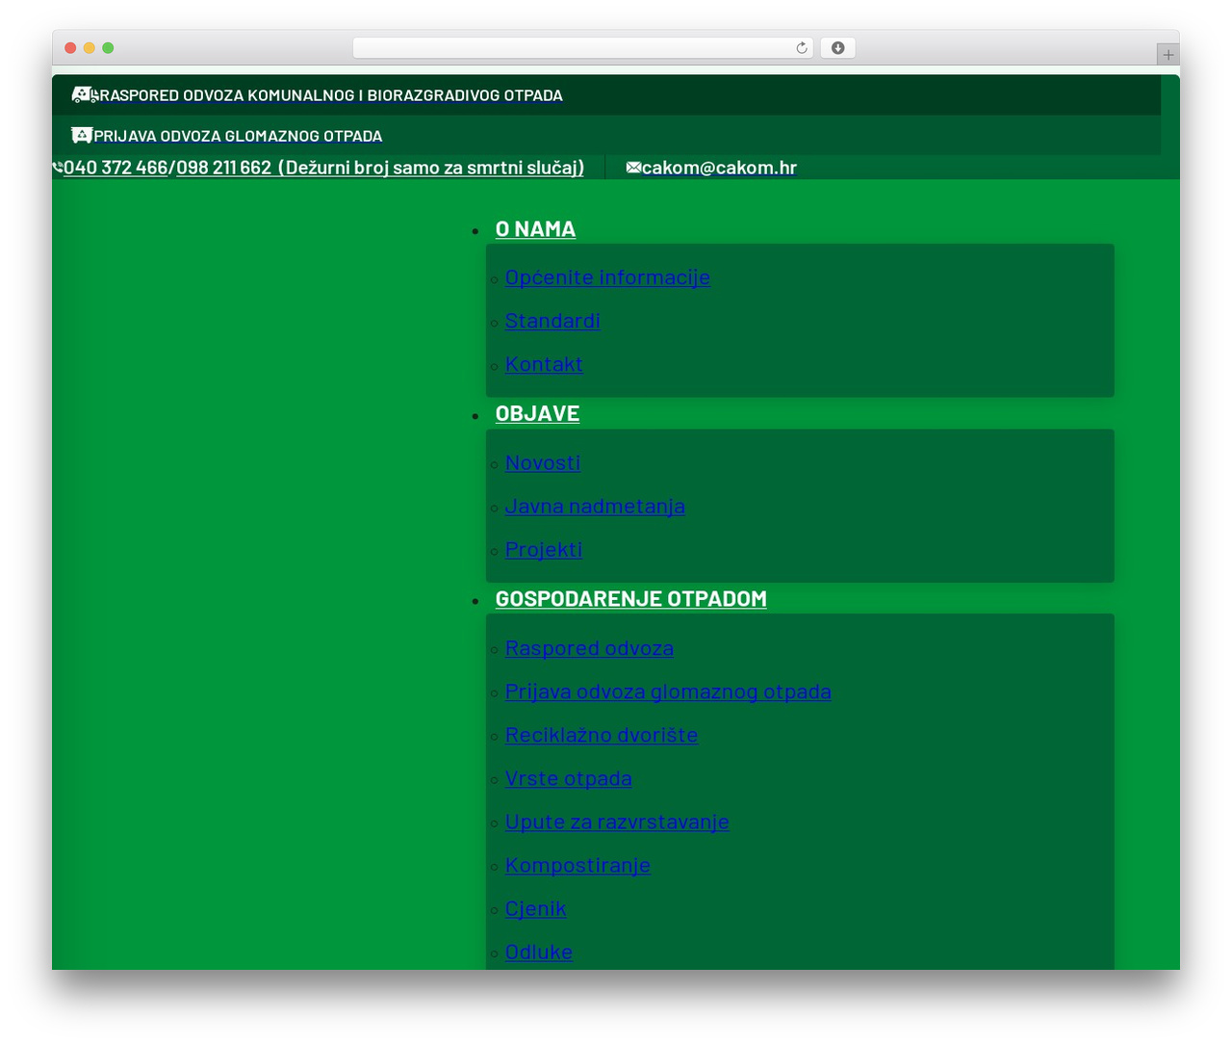
Task: Open the Standardi page
Action: (x=552, y=321)
